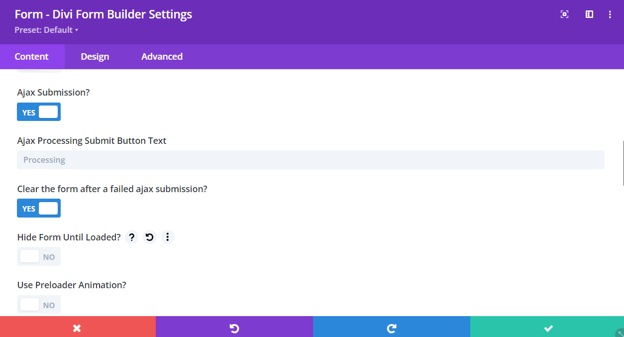Enable Use Preloader Animation
Viewport: 624px width, 337px height.
39,304
